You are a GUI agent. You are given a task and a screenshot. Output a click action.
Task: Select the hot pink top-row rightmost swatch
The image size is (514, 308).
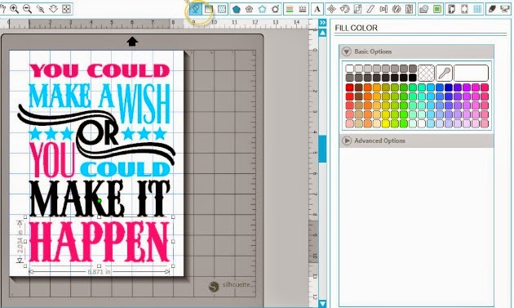[x=485, y=87]
